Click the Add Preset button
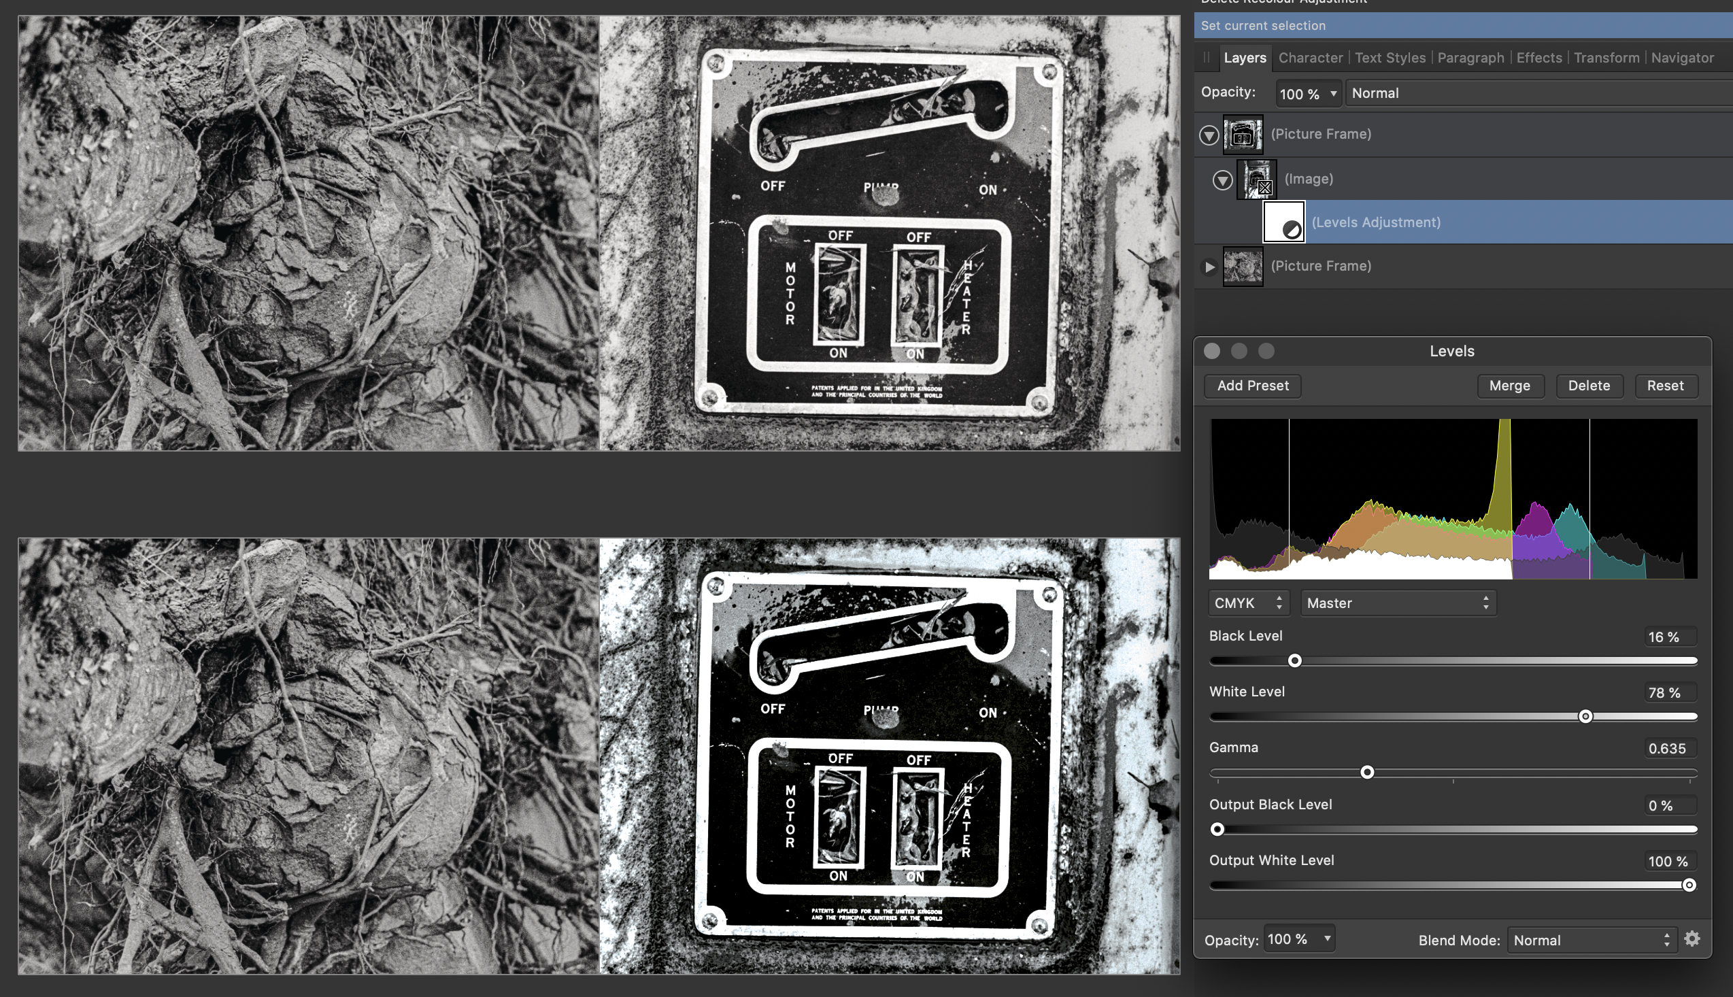This screenshot has height=997, width=1733. point(1252,386)
